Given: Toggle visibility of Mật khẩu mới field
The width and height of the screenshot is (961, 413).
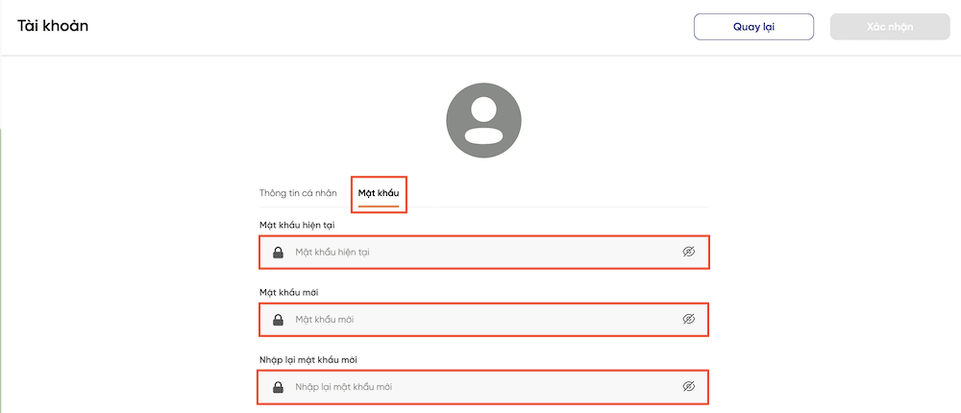Looking at the screenshot, I should pyautogui.click(x=689, y=319).
